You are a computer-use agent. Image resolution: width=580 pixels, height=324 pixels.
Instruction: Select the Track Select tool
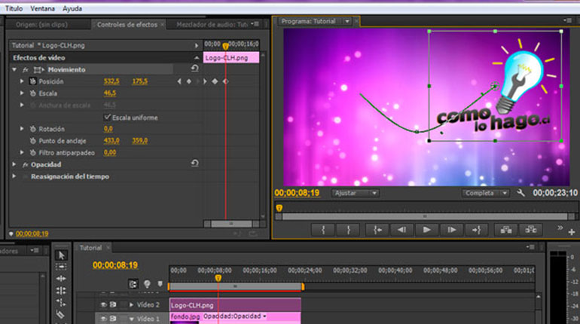pos(61,267)
